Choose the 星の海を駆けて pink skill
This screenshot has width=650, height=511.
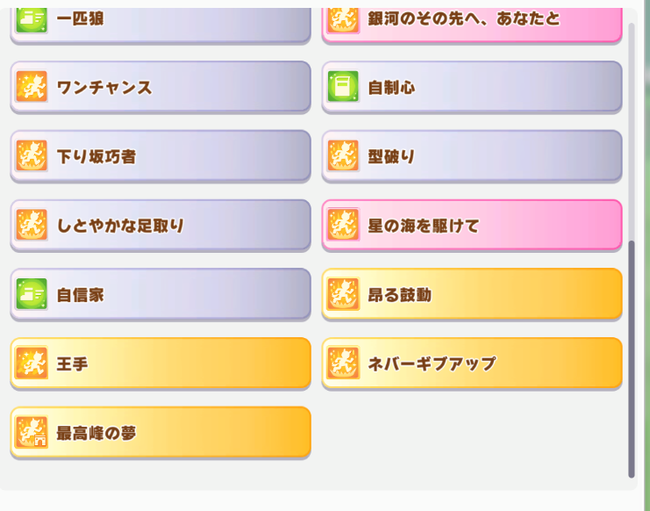pos(474,225)
